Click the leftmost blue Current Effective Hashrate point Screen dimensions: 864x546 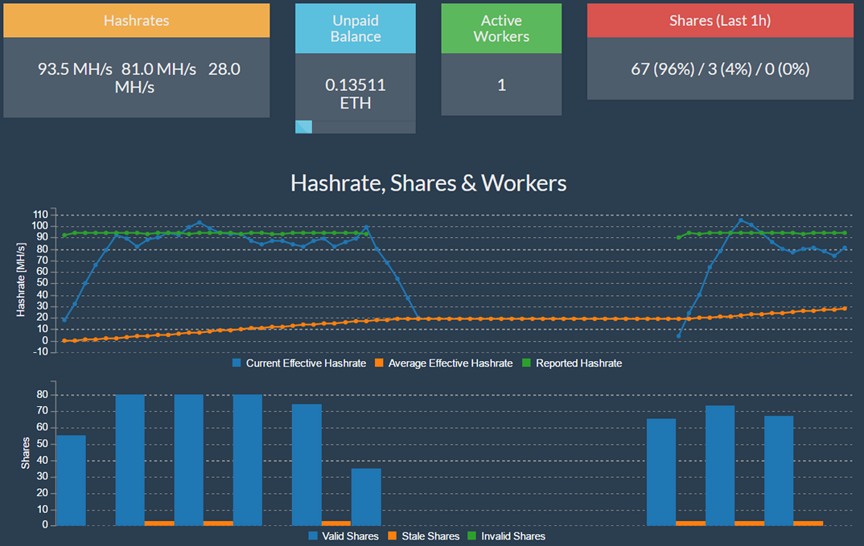click(64, 320)
